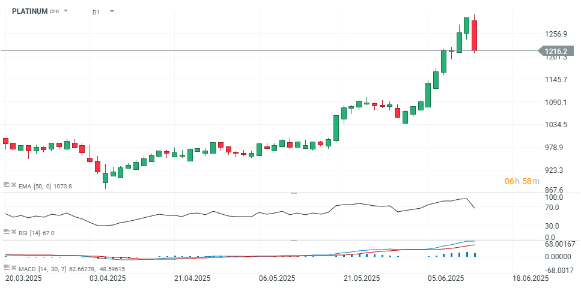The height and width of the screenshot is (288, 581).
Task: Click the 1145.7 price axis label
Action: tap(556, 80)
